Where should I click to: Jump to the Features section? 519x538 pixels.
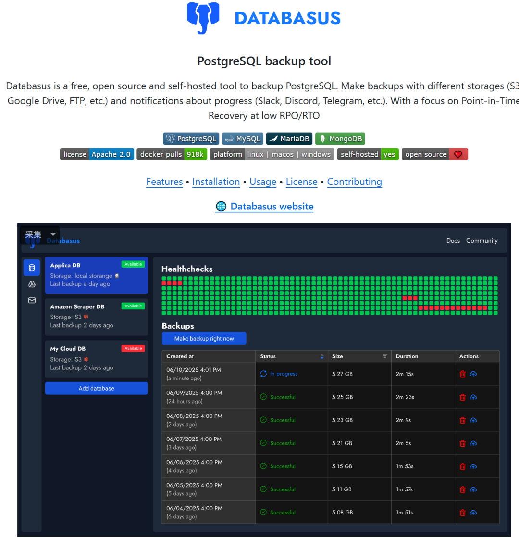click(x=164, y=182)
